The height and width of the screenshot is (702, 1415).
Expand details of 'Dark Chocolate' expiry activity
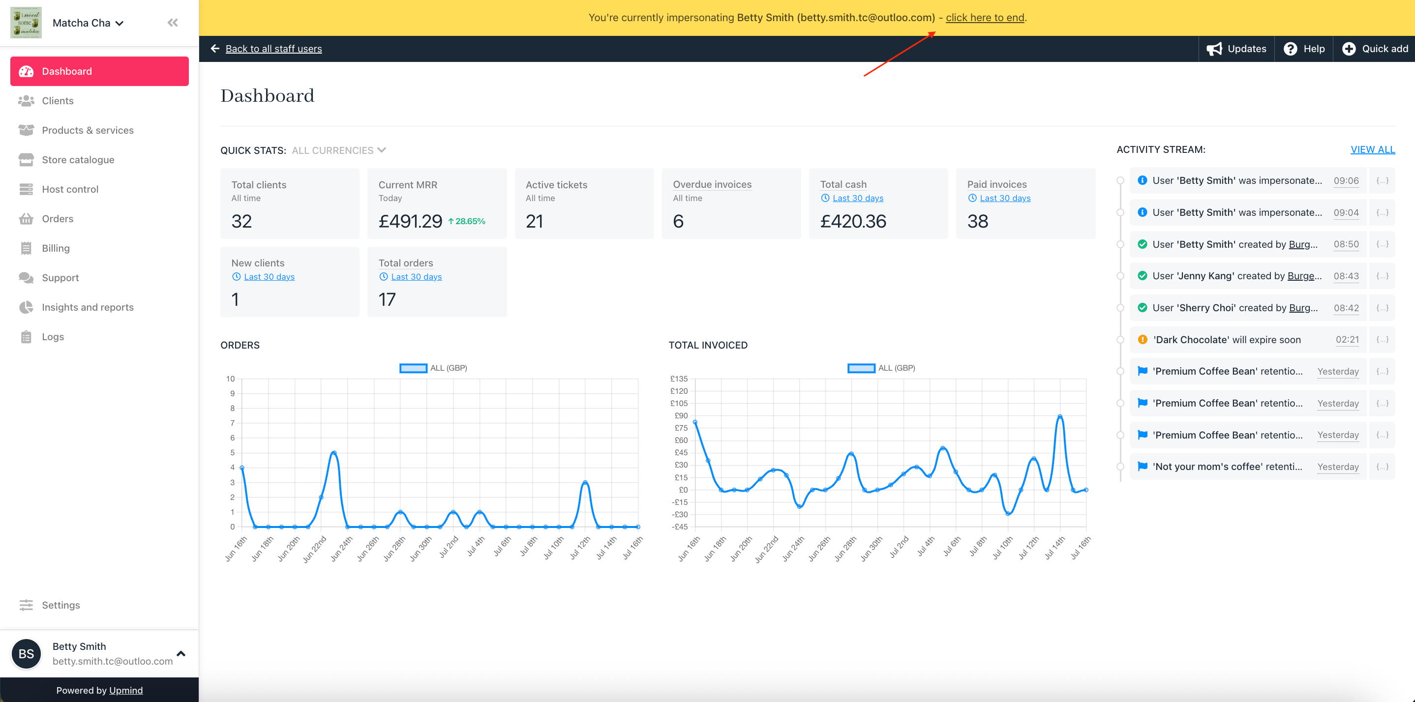click(x=1382, y=340)
